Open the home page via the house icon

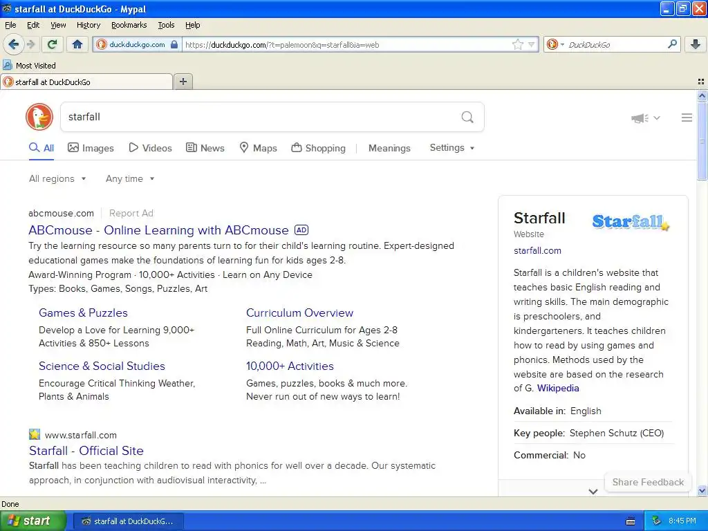coord(77,44)
